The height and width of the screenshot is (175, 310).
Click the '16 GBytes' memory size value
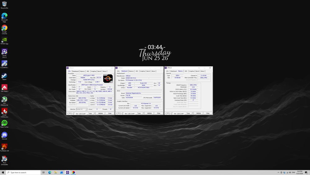pos(177,78)
